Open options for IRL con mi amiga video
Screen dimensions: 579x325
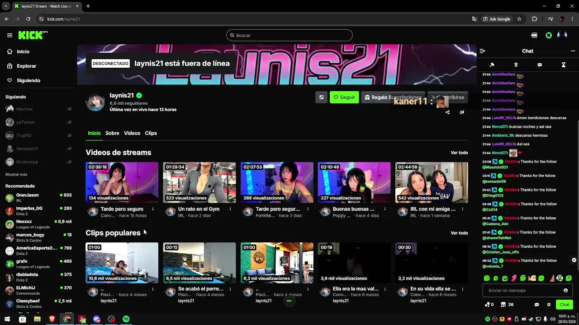(462, 209)
